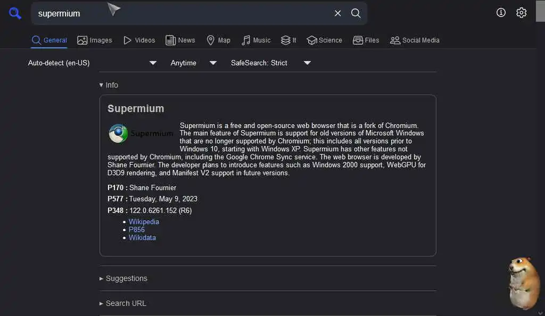Click the 122.0.6261.152 (R6) version text

(x=160, y=210)
